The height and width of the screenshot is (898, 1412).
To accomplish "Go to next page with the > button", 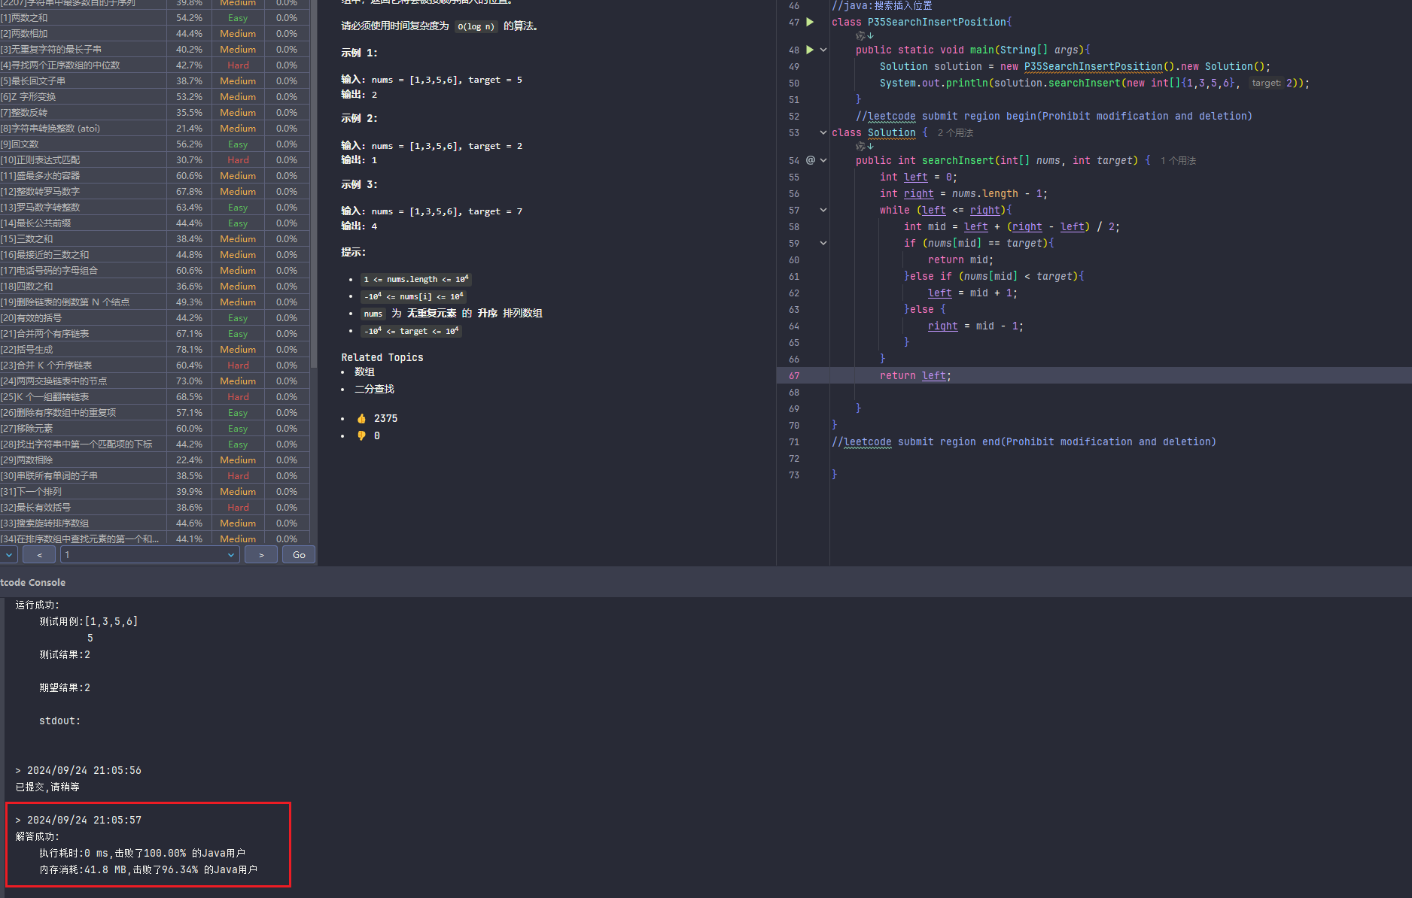I will coord(261,554).
